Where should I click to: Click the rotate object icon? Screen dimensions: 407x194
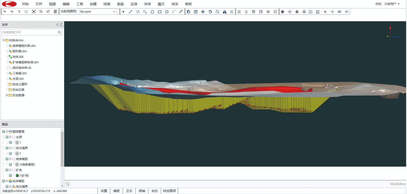210,12
